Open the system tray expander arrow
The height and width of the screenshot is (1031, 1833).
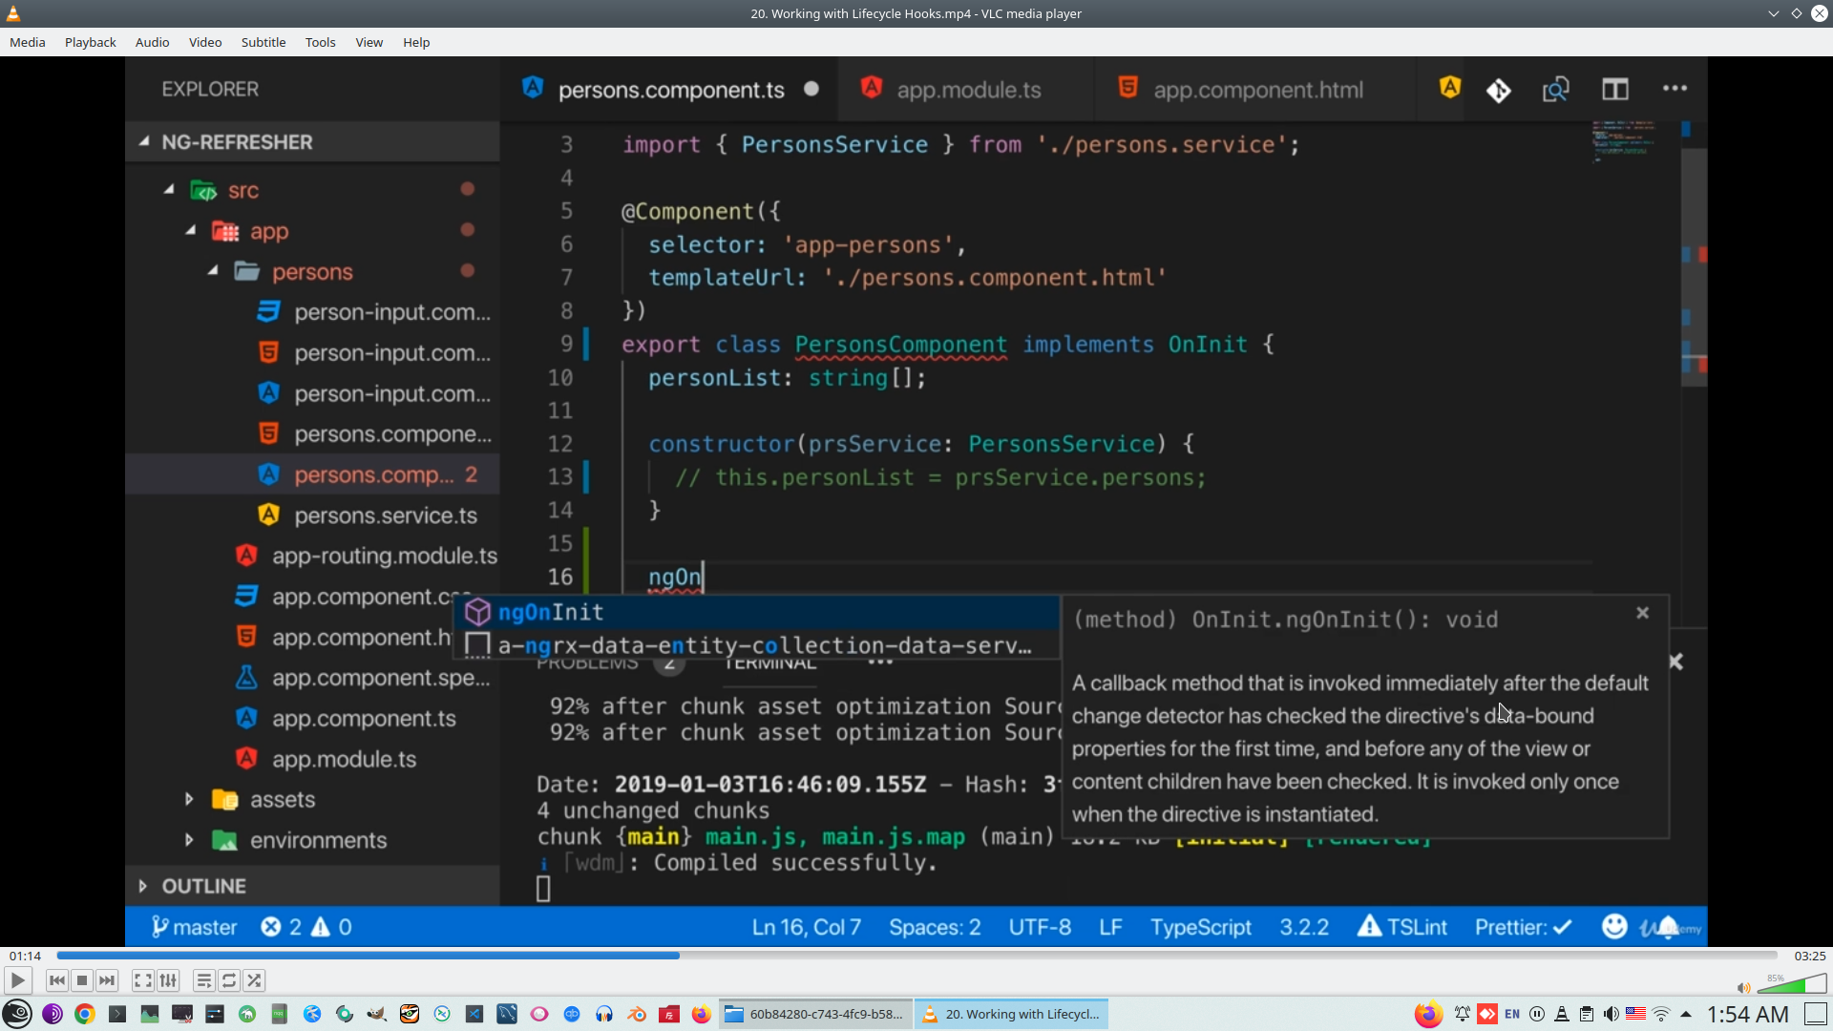[x=1686, y=1014]
